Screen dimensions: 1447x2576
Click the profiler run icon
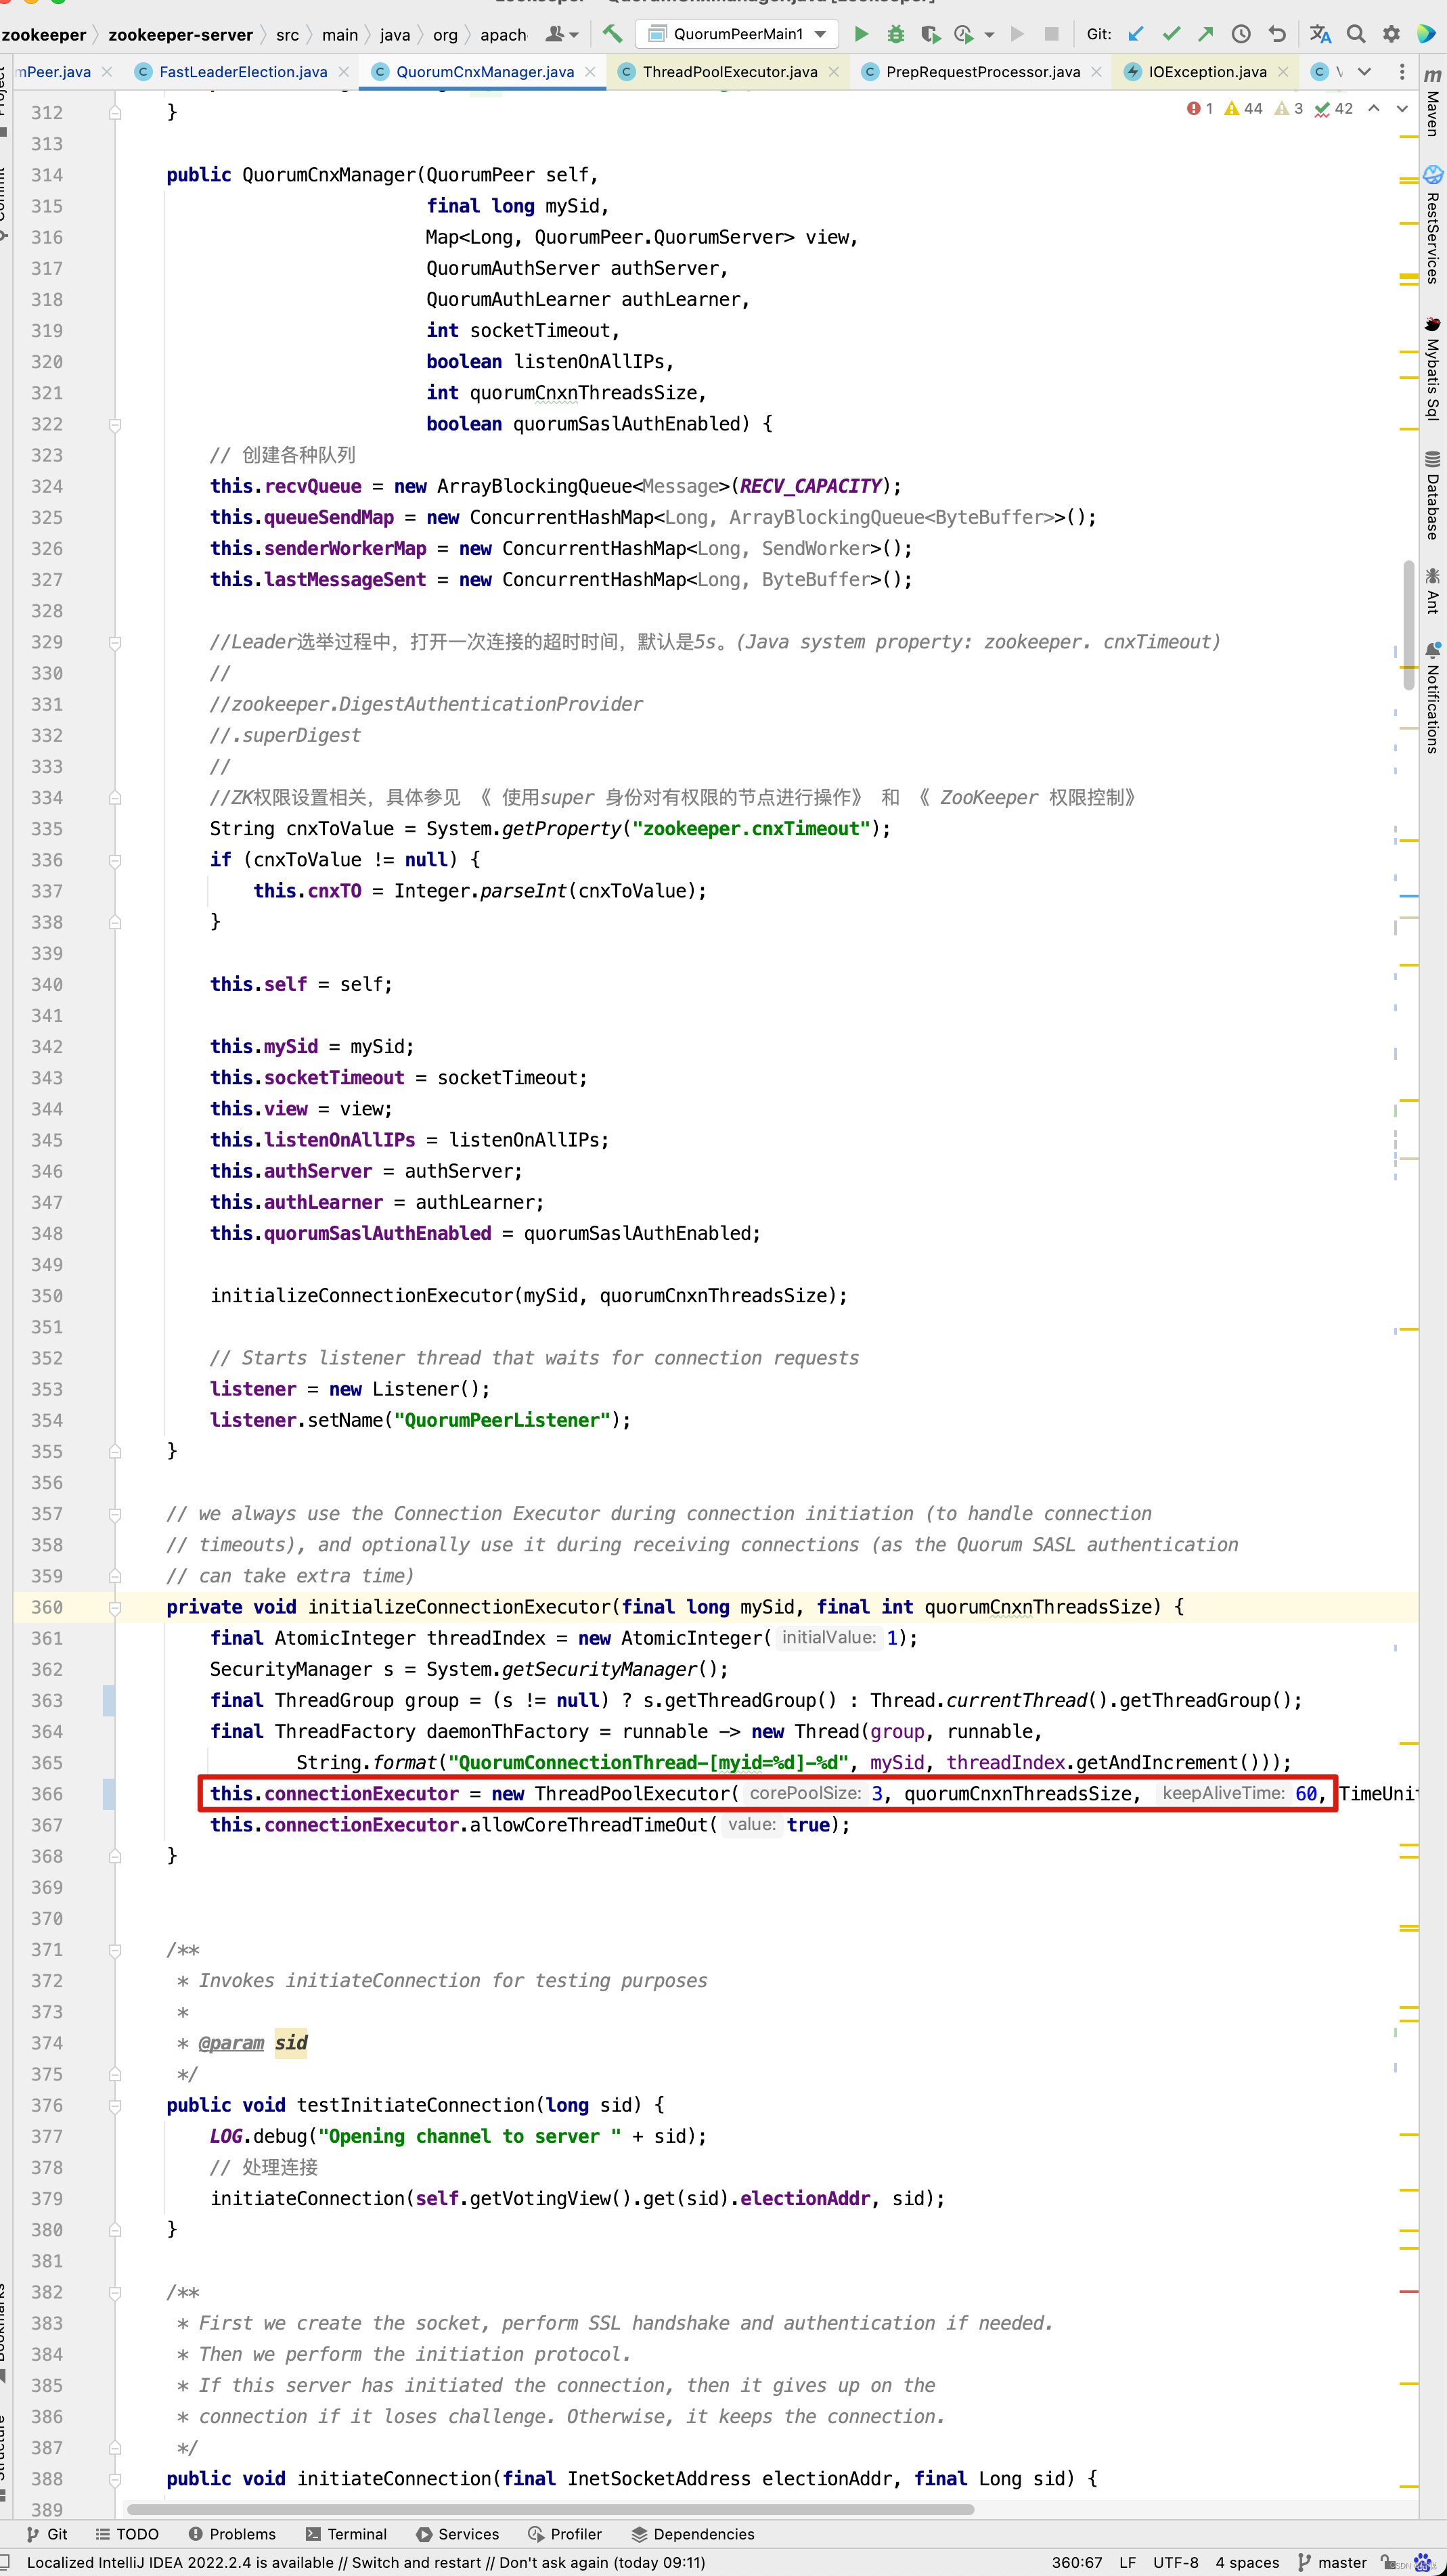tap(964, 34)
